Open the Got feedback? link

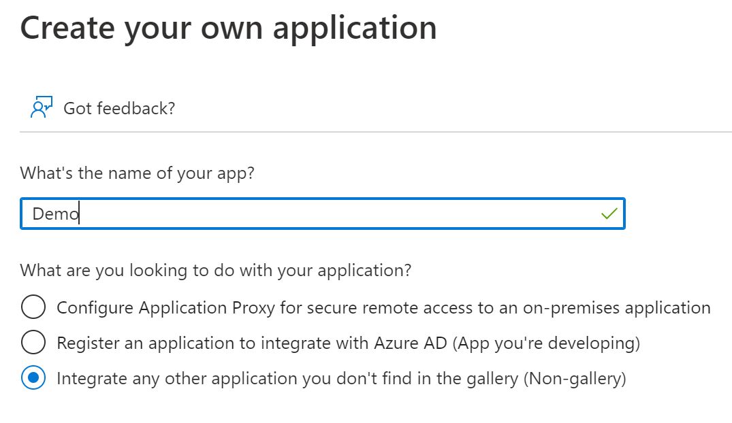tap(119, 108)
